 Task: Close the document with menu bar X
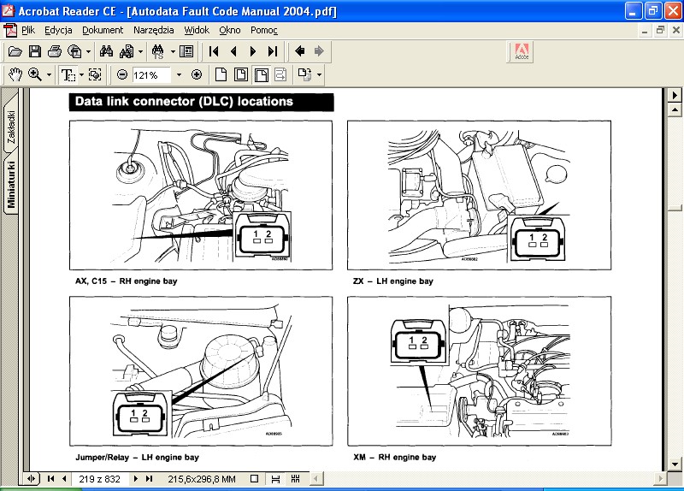pos(675,30)
